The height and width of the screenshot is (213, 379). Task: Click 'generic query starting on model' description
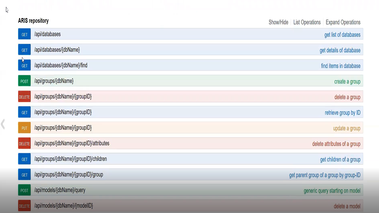click(x=332, y=191)
